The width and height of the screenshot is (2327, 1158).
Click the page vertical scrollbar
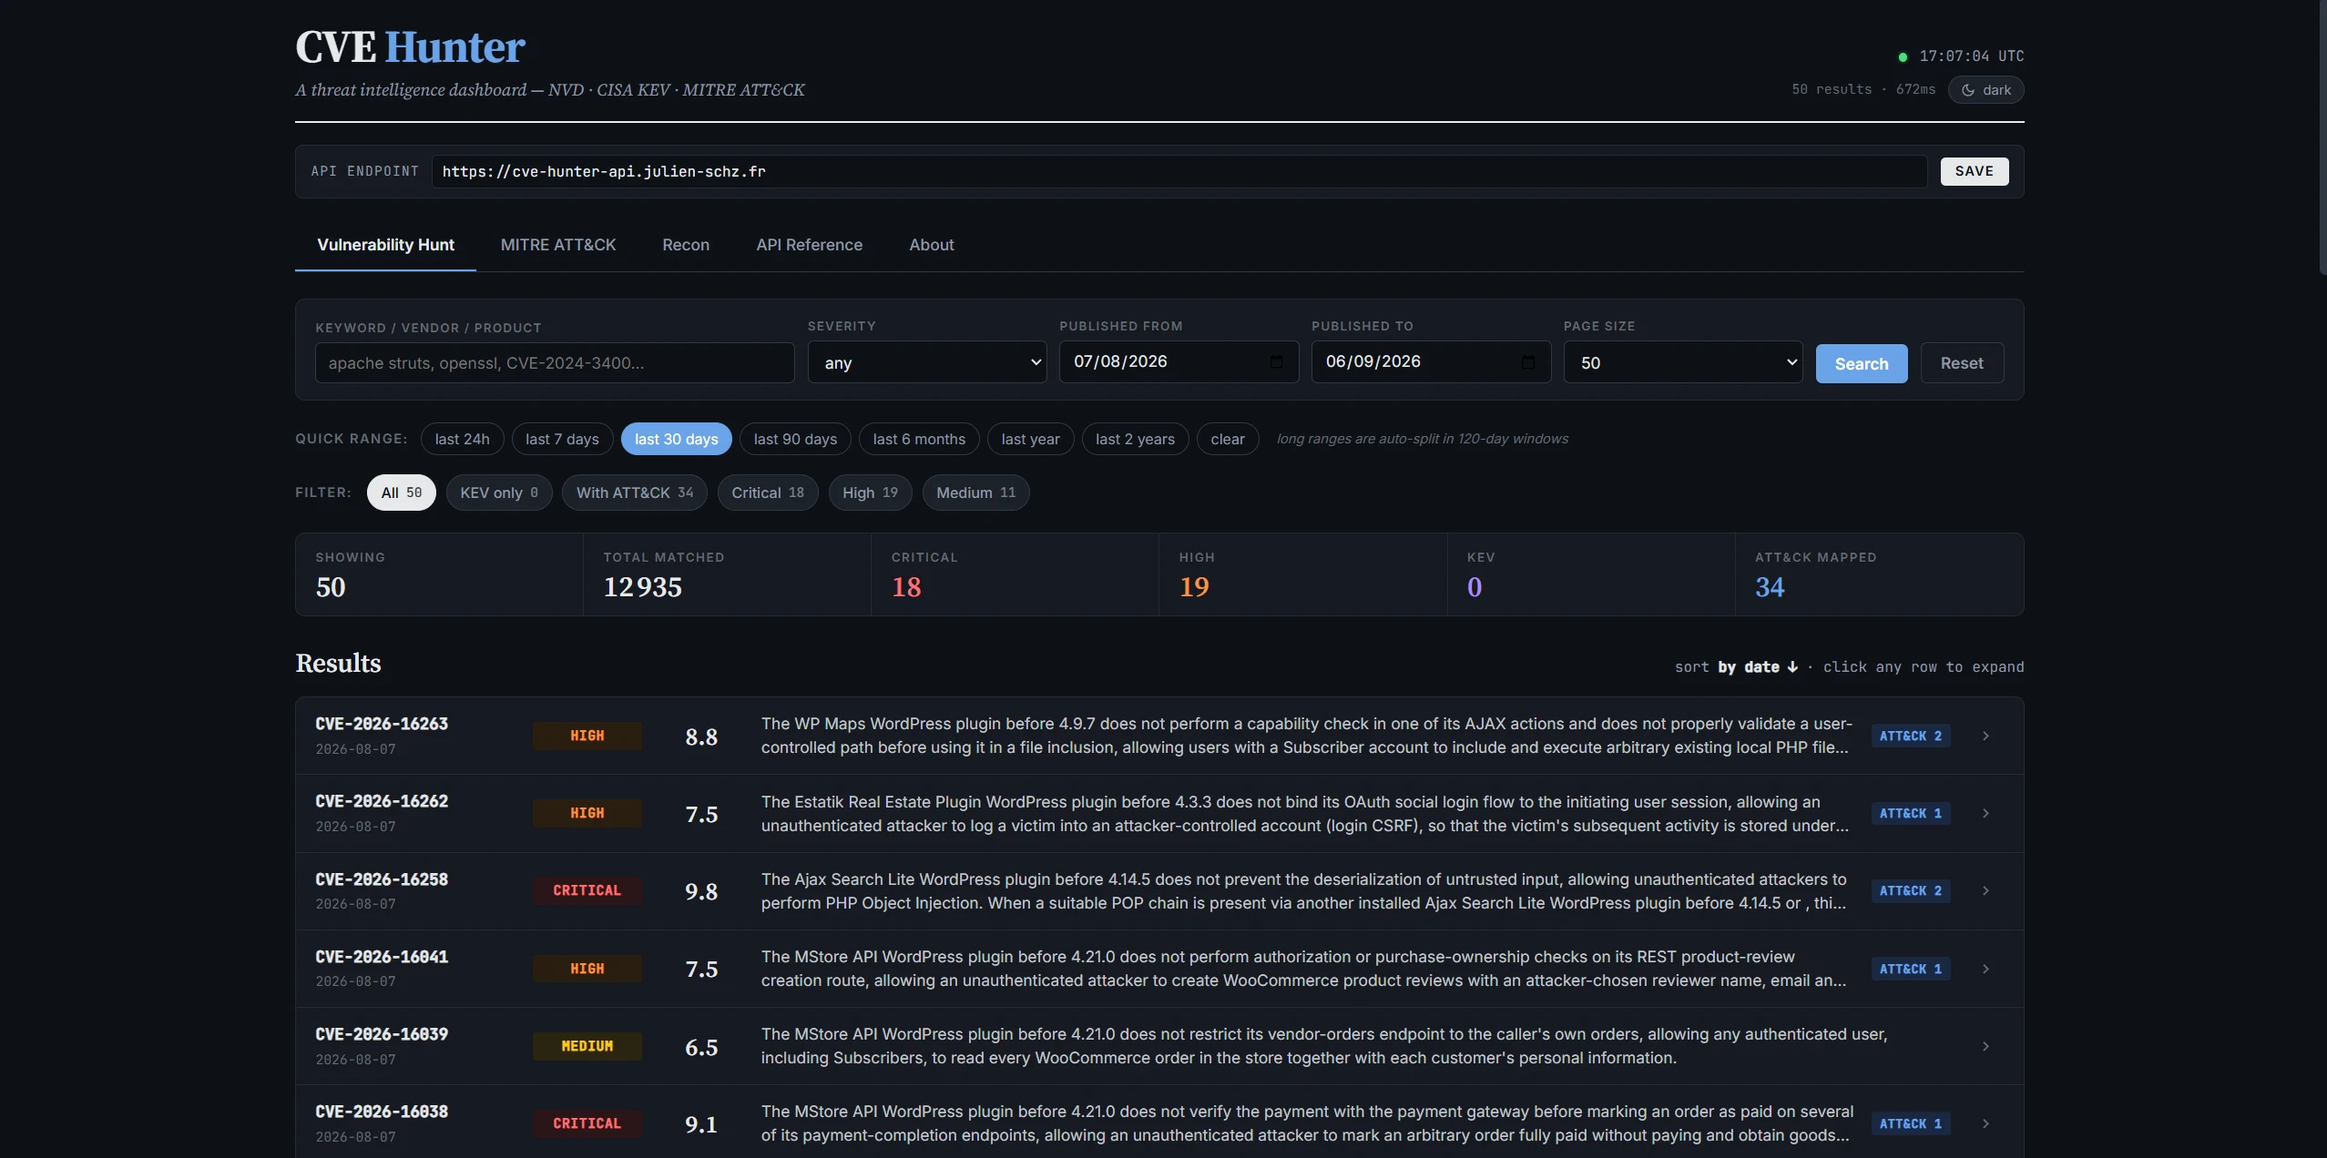[2322, 137]
